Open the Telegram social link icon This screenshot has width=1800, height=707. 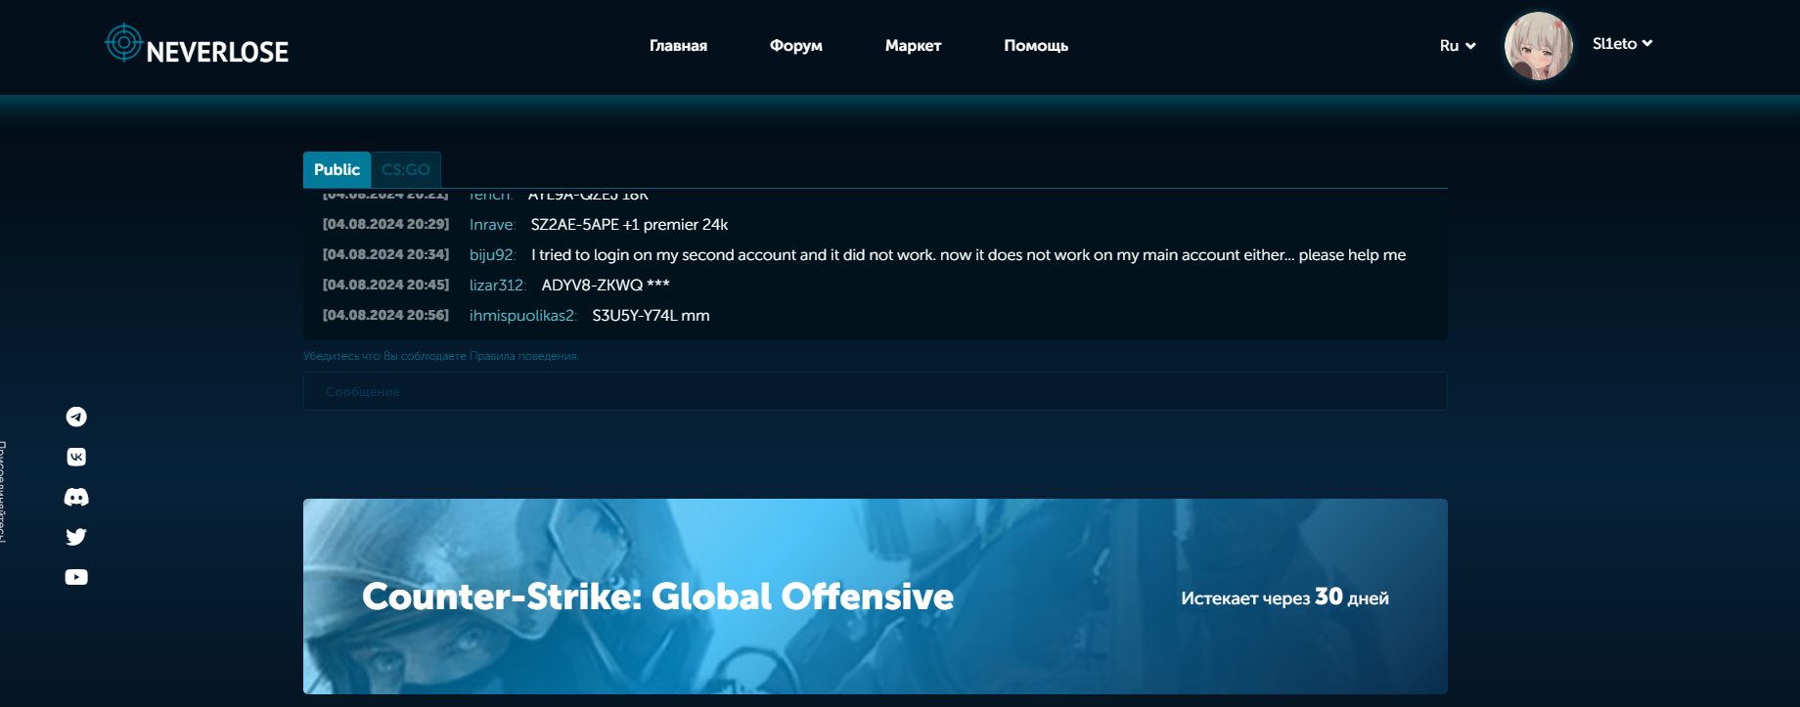(76, 417)
